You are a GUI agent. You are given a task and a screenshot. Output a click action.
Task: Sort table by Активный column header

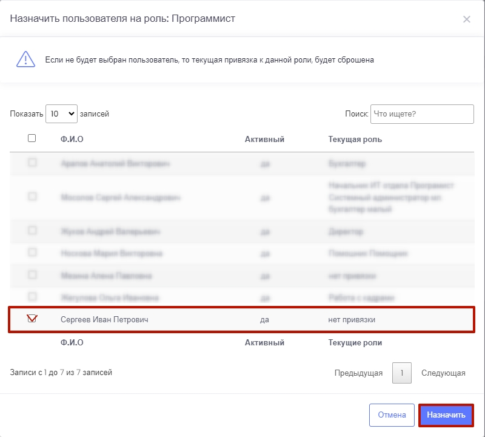click(x=264, y=140)
